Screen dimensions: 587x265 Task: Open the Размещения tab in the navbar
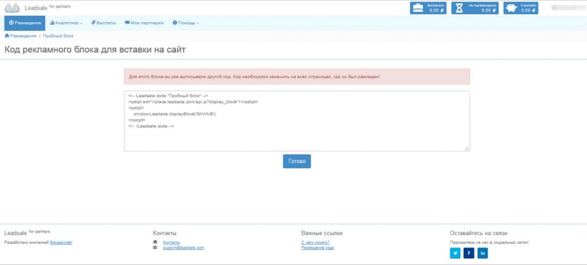click(x=24, y=23)
